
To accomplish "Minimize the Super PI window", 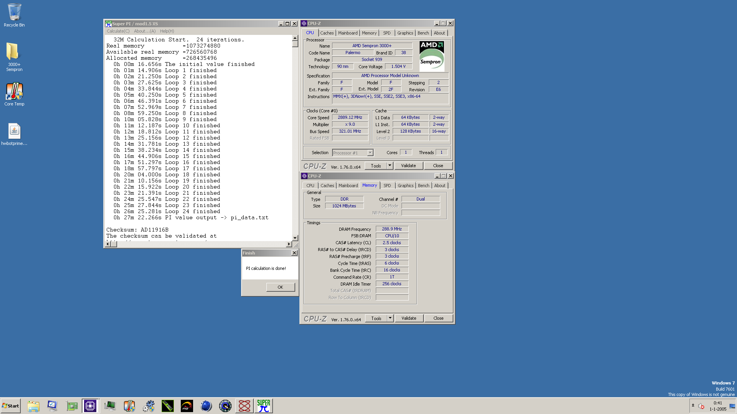I will click(281, 24).
